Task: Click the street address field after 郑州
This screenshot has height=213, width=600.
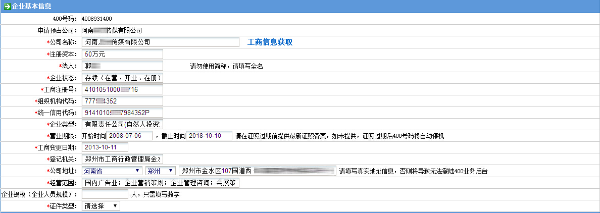Action: [257, 171]
